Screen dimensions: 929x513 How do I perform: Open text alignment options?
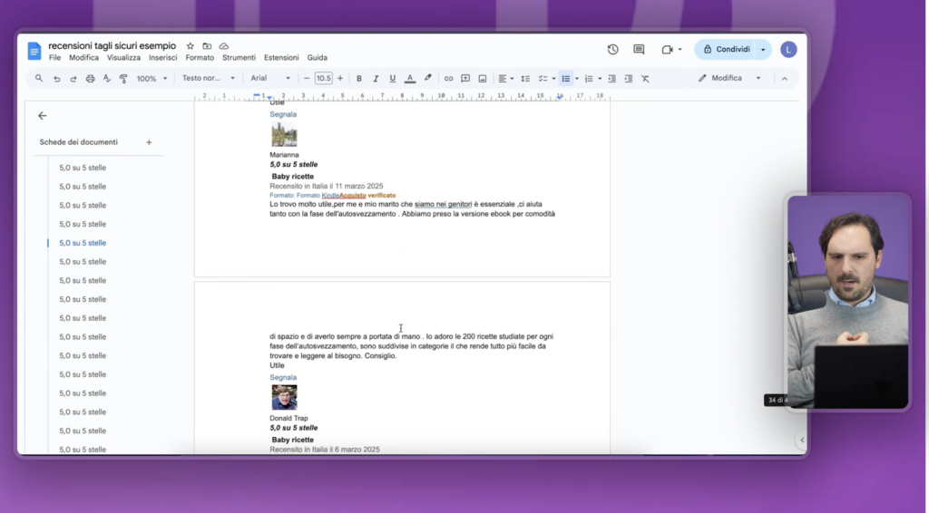(x=505, y=79)
